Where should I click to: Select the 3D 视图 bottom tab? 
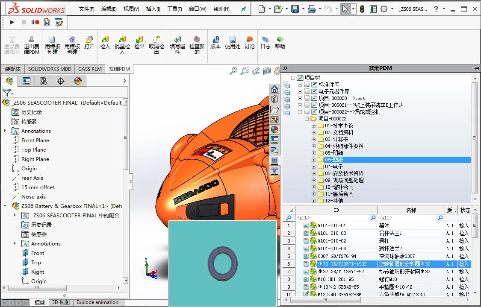(x=60, y=302)
